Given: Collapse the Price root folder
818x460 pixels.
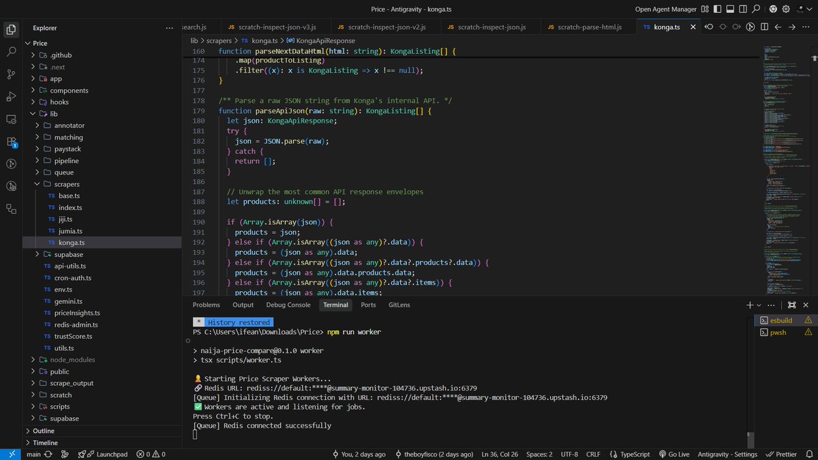Looking at the screenshot, I should 102,43.
